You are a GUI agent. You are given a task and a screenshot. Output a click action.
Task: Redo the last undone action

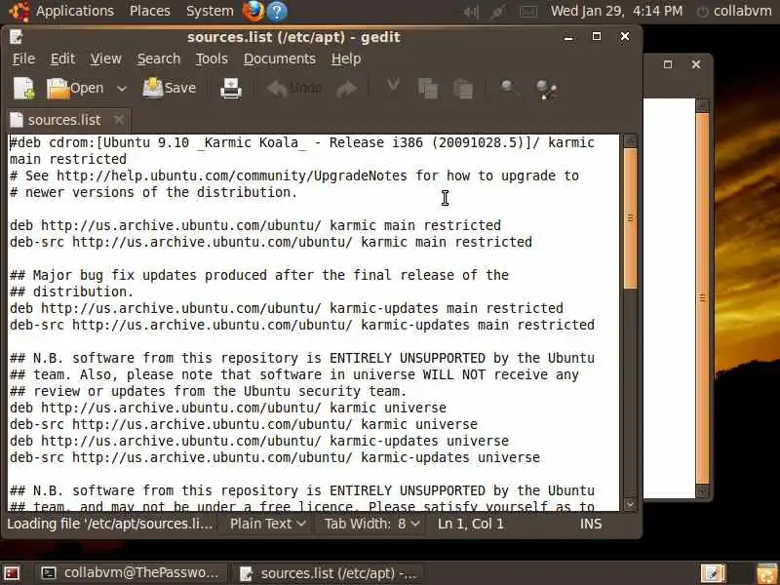347,89
